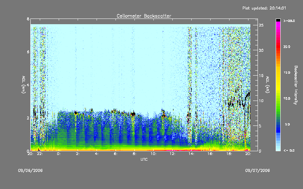Viewport: 303px width, 189px height.
Task: Click the '25' tick on kft axis
Action: click(x=261, y=25)
